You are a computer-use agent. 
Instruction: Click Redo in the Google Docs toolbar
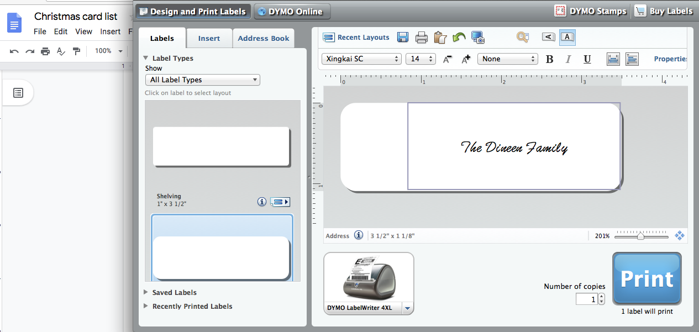click(30, 51)
